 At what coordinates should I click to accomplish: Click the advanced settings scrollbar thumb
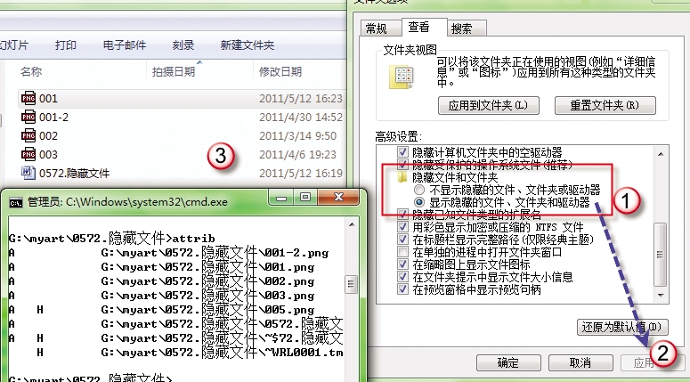661,255
